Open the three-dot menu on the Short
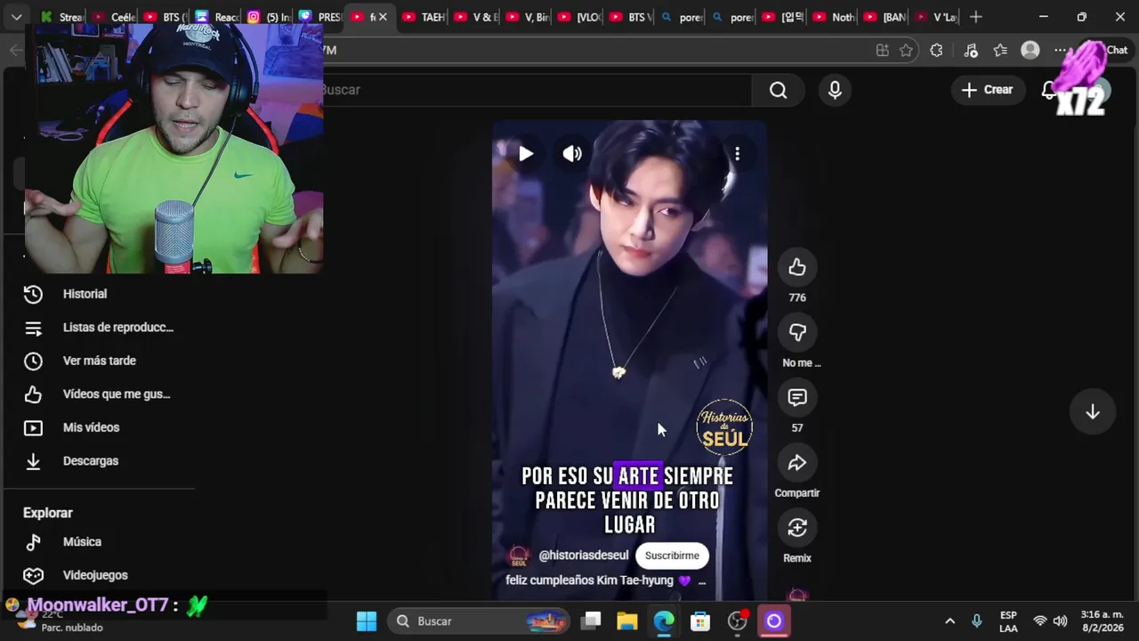The height and width of the screenshot is (641, 1139). (x=737, y=154)
